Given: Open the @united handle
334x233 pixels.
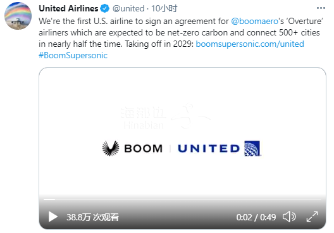Looking at the screenshot, I should pos(128,8).
